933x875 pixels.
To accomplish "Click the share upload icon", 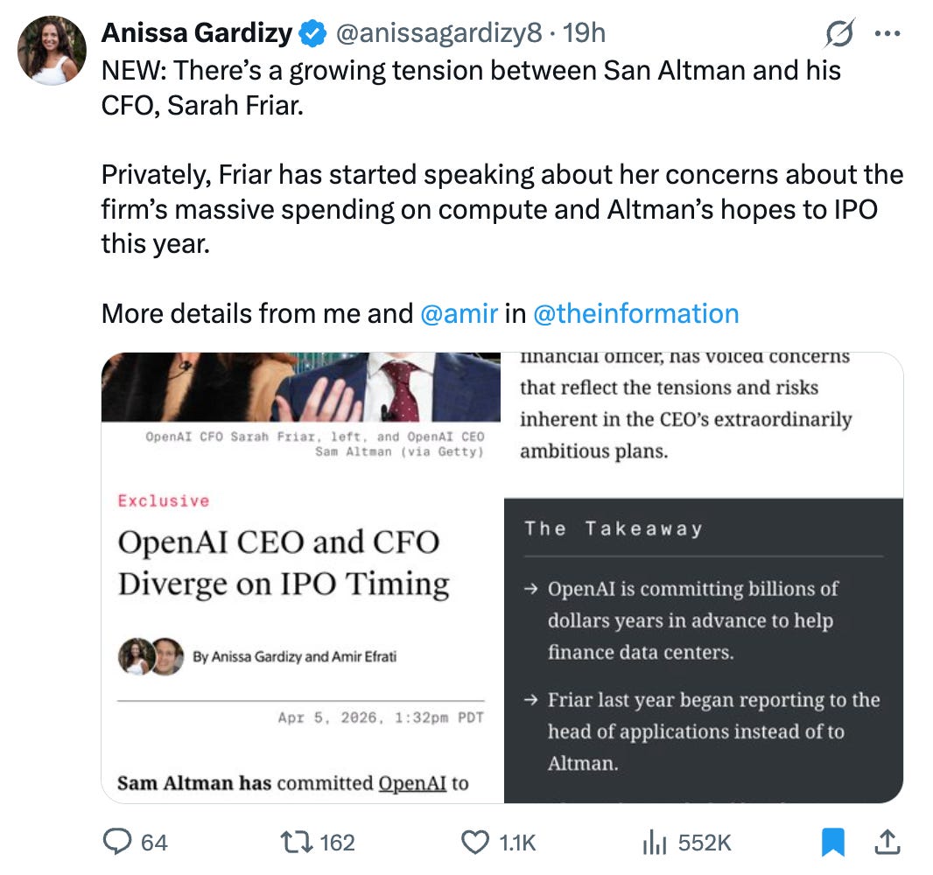I will click(887, 842).
